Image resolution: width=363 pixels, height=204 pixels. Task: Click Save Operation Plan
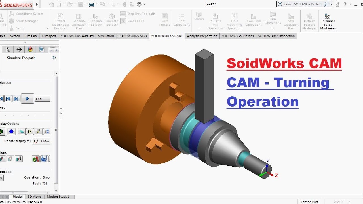pos(291,22)
